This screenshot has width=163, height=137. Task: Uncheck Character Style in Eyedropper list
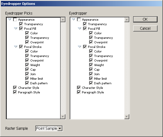[79, 88]
